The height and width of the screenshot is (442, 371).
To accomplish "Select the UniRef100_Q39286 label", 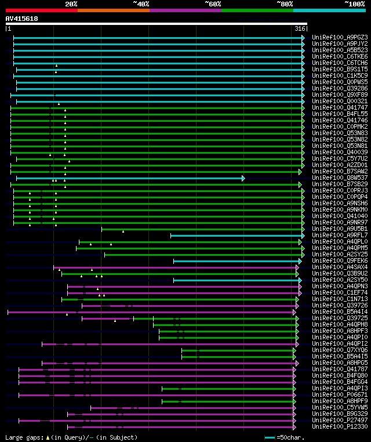I will pos(340,88).
